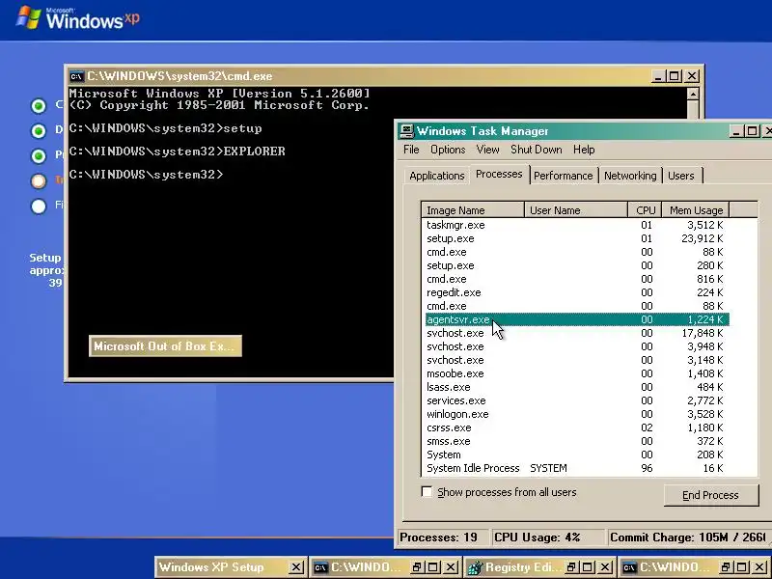Switch to the Applications tab

[x=437, y=176]
